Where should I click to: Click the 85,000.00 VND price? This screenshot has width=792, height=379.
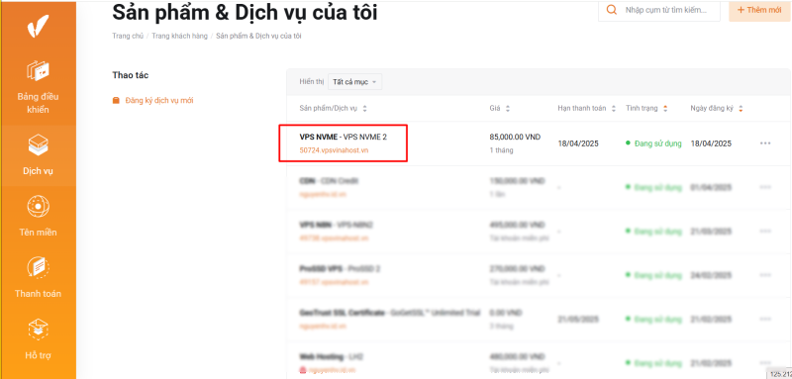tap(515, 137)
